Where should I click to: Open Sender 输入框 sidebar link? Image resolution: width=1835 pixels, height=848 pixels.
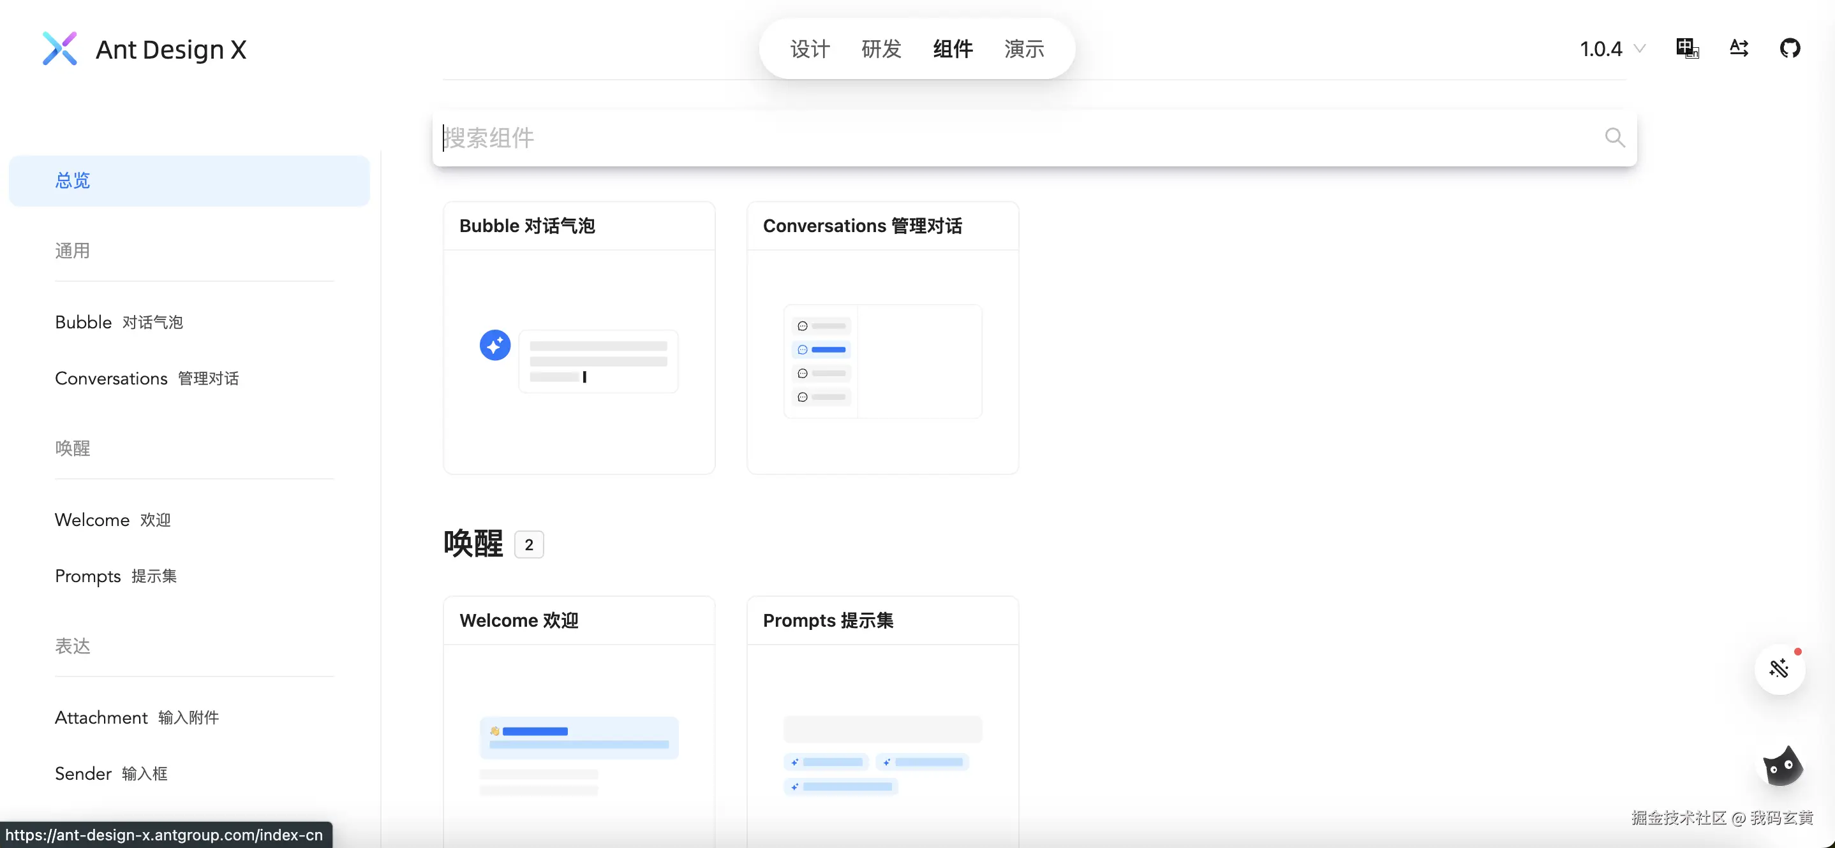[111, 774]
